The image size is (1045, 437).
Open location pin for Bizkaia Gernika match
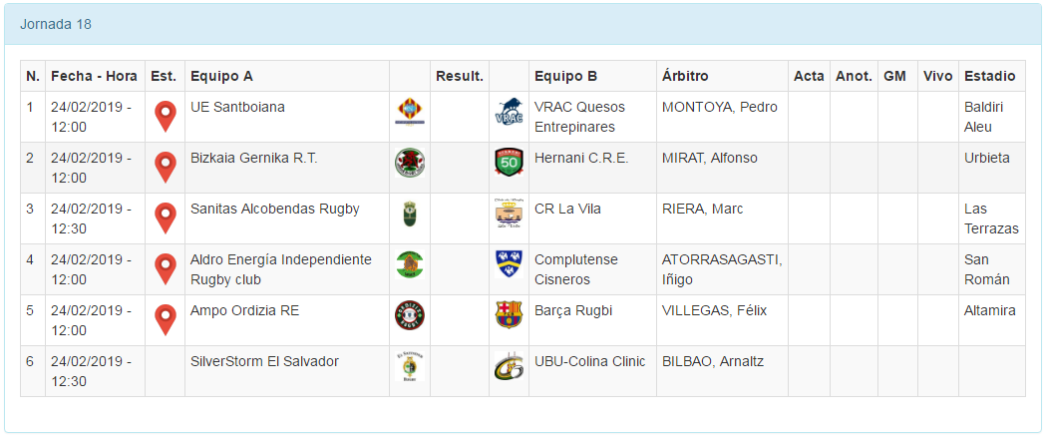(166, 168)
